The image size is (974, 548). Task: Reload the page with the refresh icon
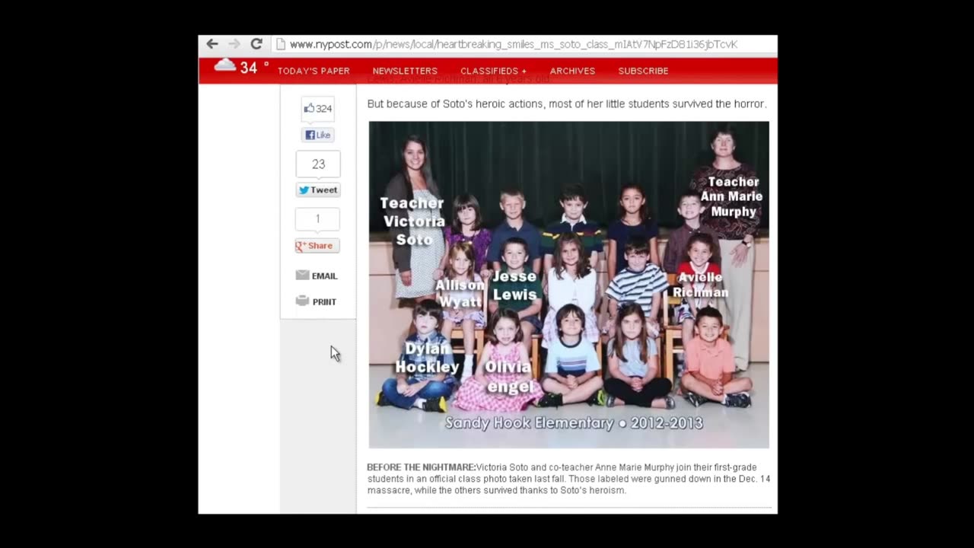point(256,44)
